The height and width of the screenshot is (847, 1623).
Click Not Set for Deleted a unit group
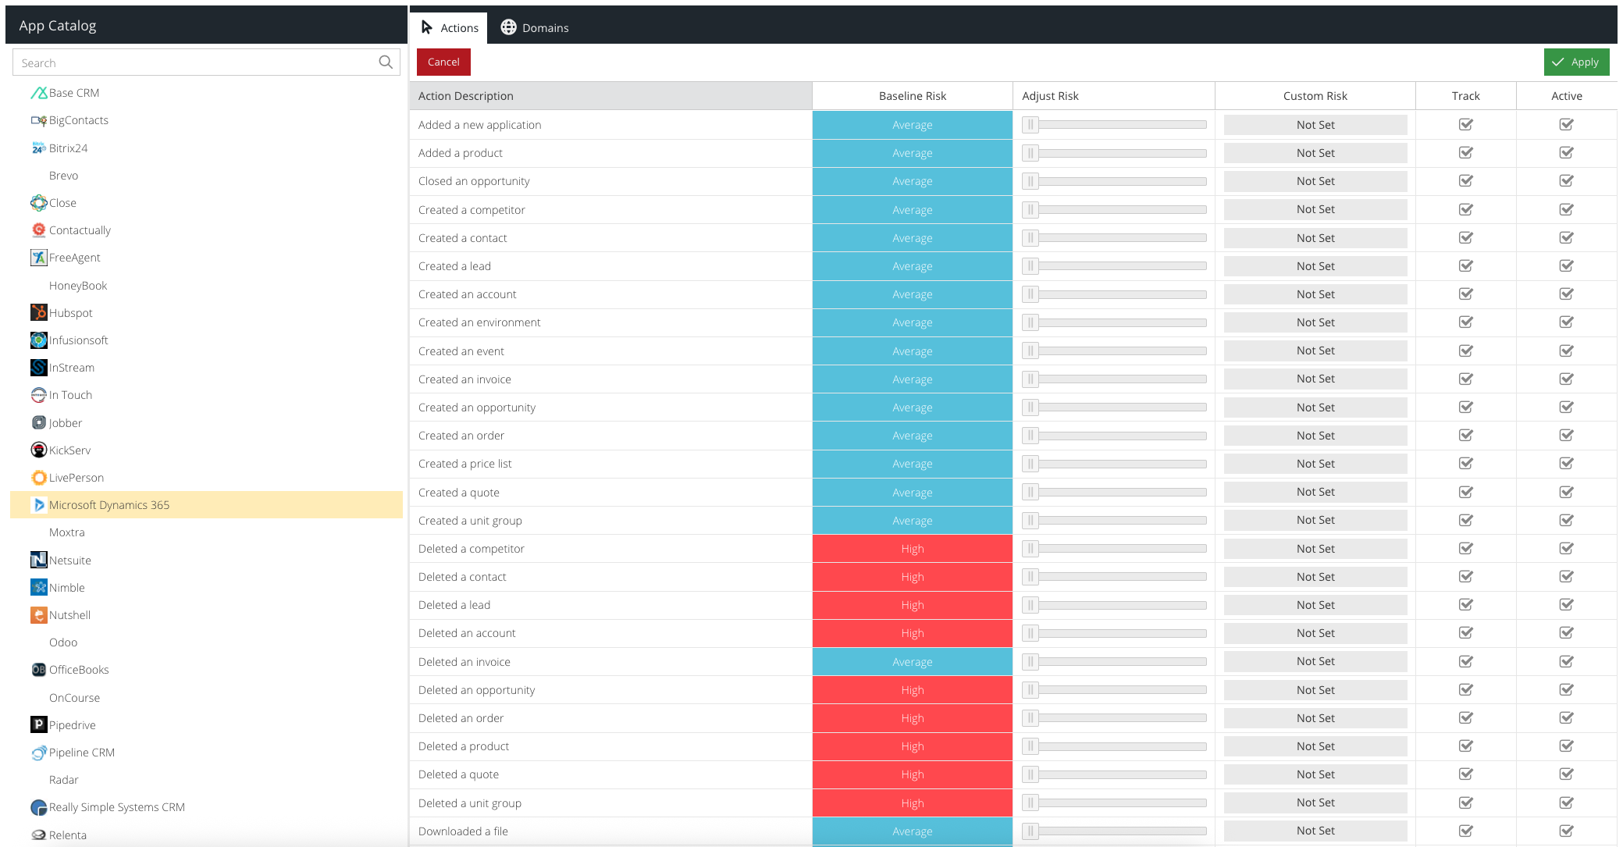[1315, 803]
